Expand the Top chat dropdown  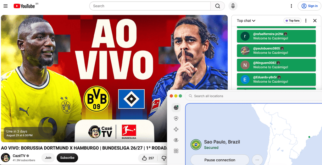click(246, 20)
